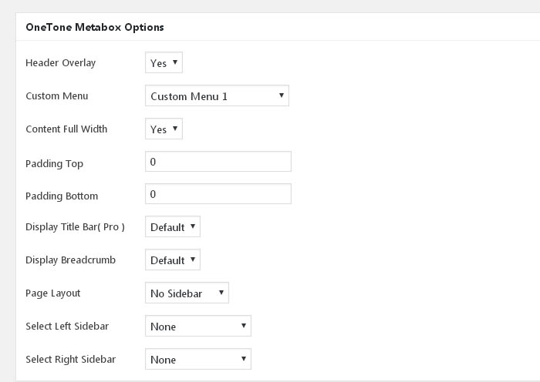Click the Display Title Bar( Pro ) label

pos(75,227)
